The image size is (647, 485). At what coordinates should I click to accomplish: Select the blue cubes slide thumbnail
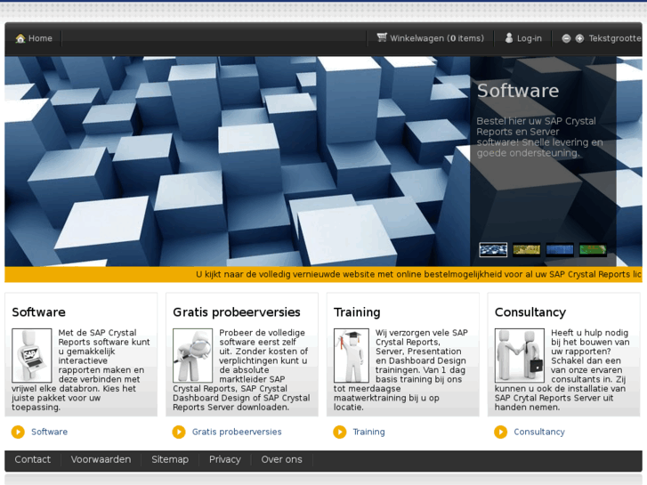click(493, 250)
